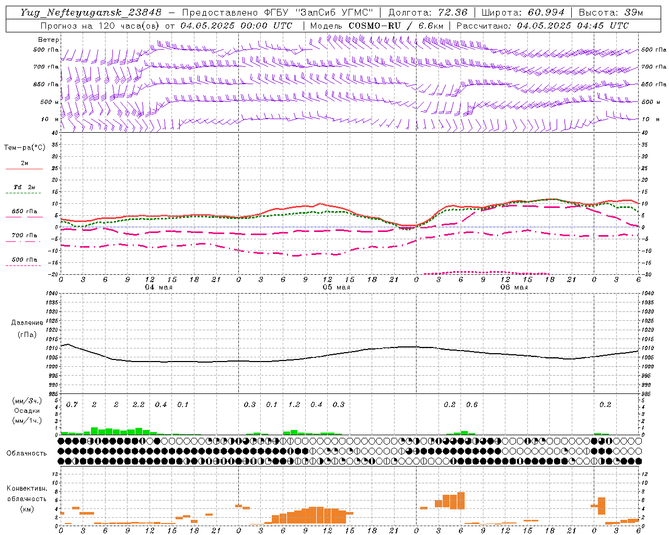Click the precipitation value 0.7
Screen dimensions: 669x535
pyautogui.click(x=72, y=405)
